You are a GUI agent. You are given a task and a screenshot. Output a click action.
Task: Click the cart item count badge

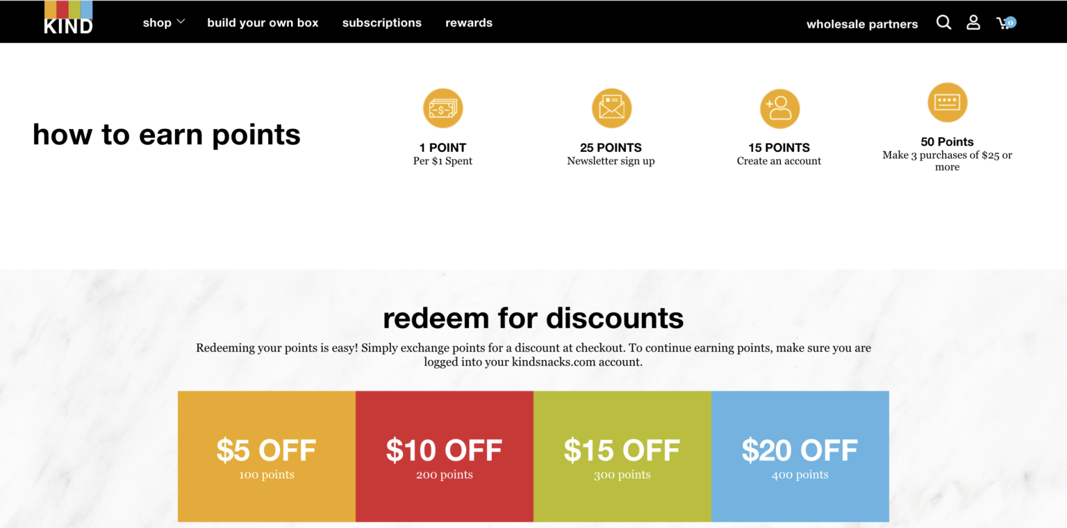(x=1011, y=22)
